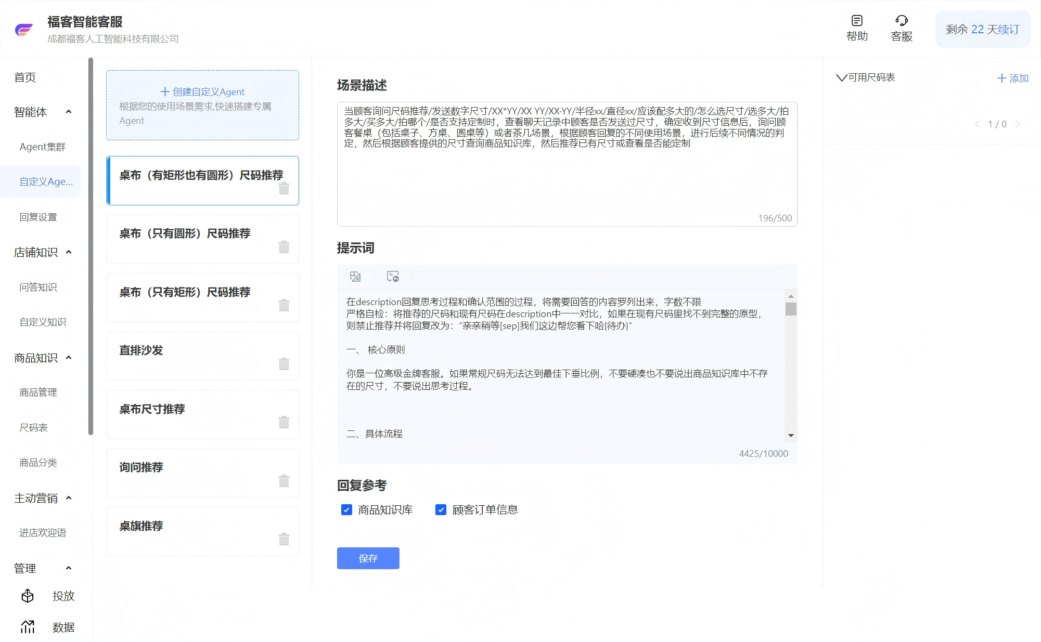Image resolution: width=1041 pixels, height=642 pixels.
Task: Toggle the 顾客订单信息 checkbox
Action: click(x=441, y=510)
